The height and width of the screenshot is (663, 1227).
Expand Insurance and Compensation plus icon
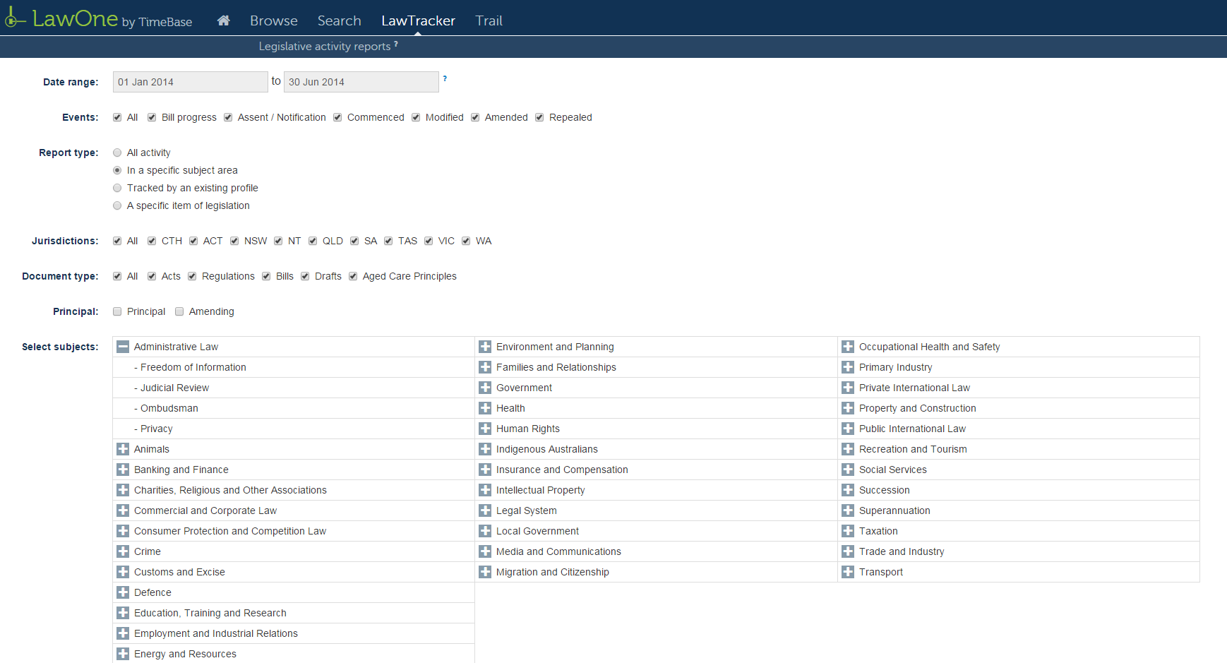tap(485, 470)
